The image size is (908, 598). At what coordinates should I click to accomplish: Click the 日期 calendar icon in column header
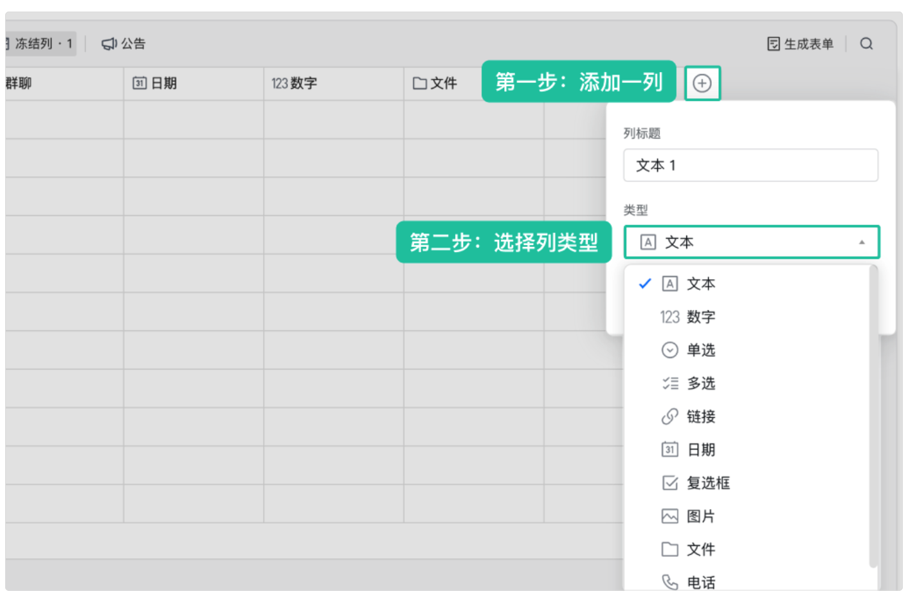(x=140, y=83)
